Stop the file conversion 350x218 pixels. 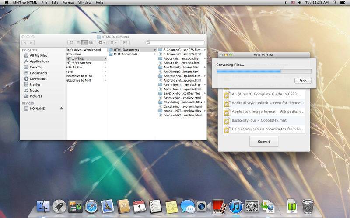coord(303,81)
